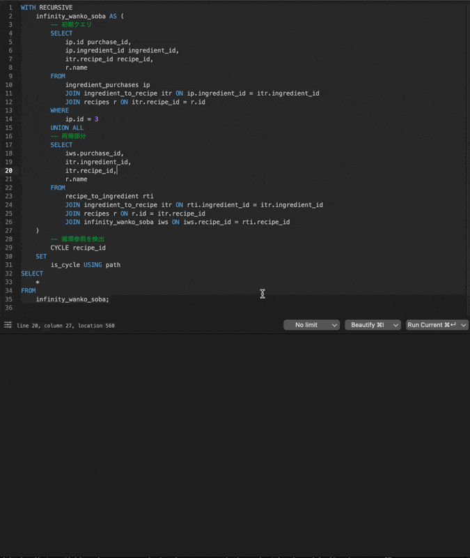Click the FROM keyword on line 9

[x=58, y=76]
